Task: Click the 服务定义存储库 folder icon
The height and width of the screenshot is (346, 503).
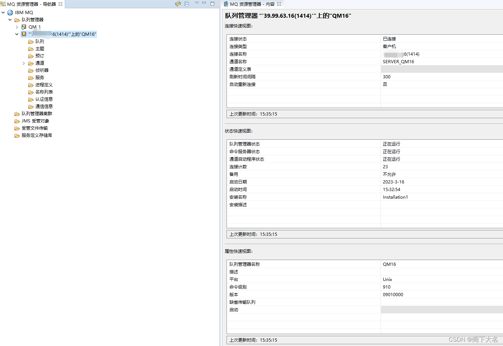Action: (x=17, y=135)
